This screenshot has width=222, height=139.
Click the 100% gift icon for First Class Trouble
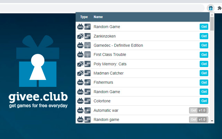click(80, 55)
